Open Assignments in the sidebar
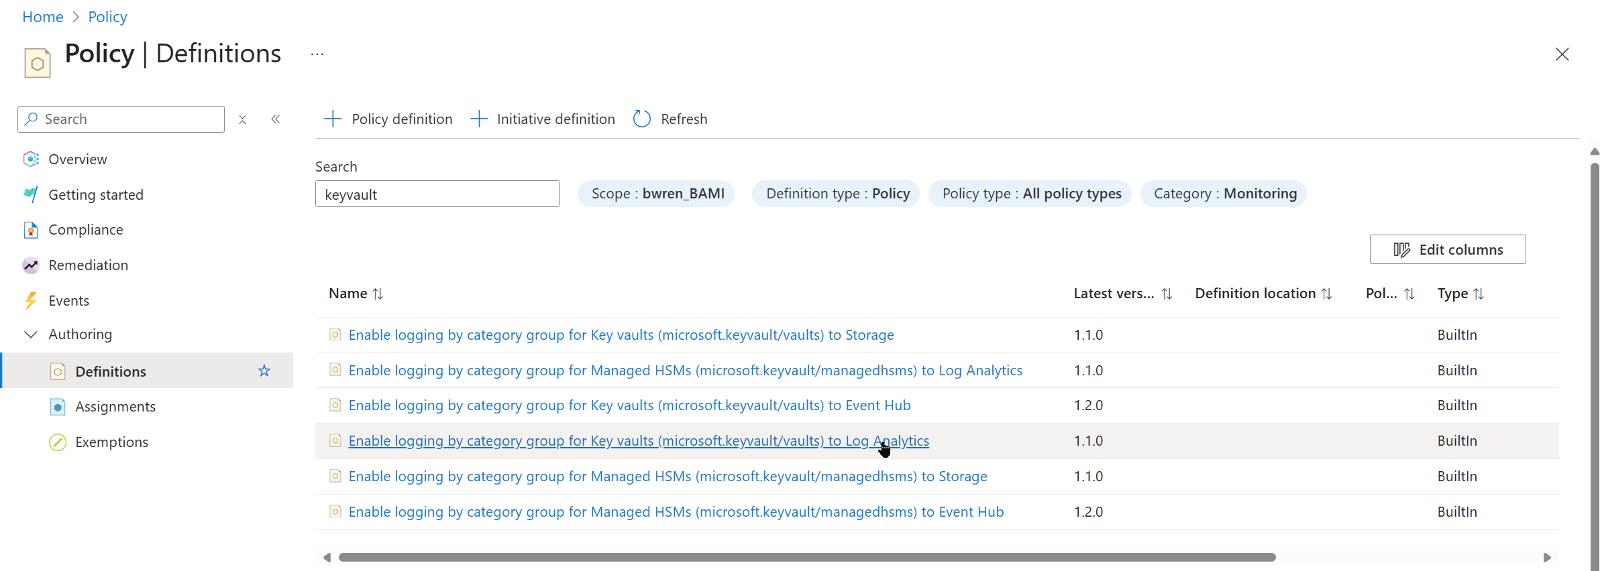1600x571 pixels. pyautogui.click(x=115, y=407)
